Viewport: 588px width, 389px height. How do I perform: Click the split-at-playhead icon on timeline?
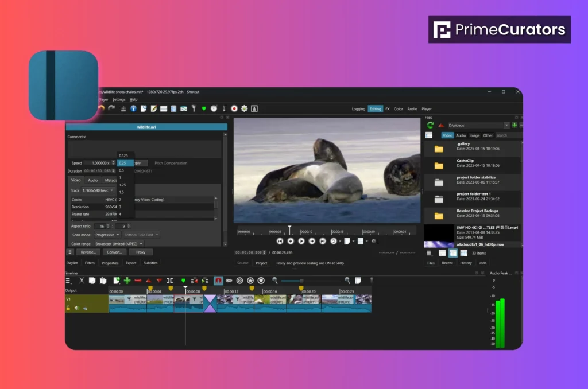click(x=169, y=280)
